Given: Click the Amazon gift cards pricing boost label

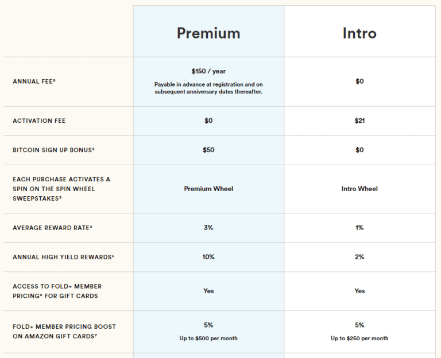Looking at the screenshot, I should [64, 331].
